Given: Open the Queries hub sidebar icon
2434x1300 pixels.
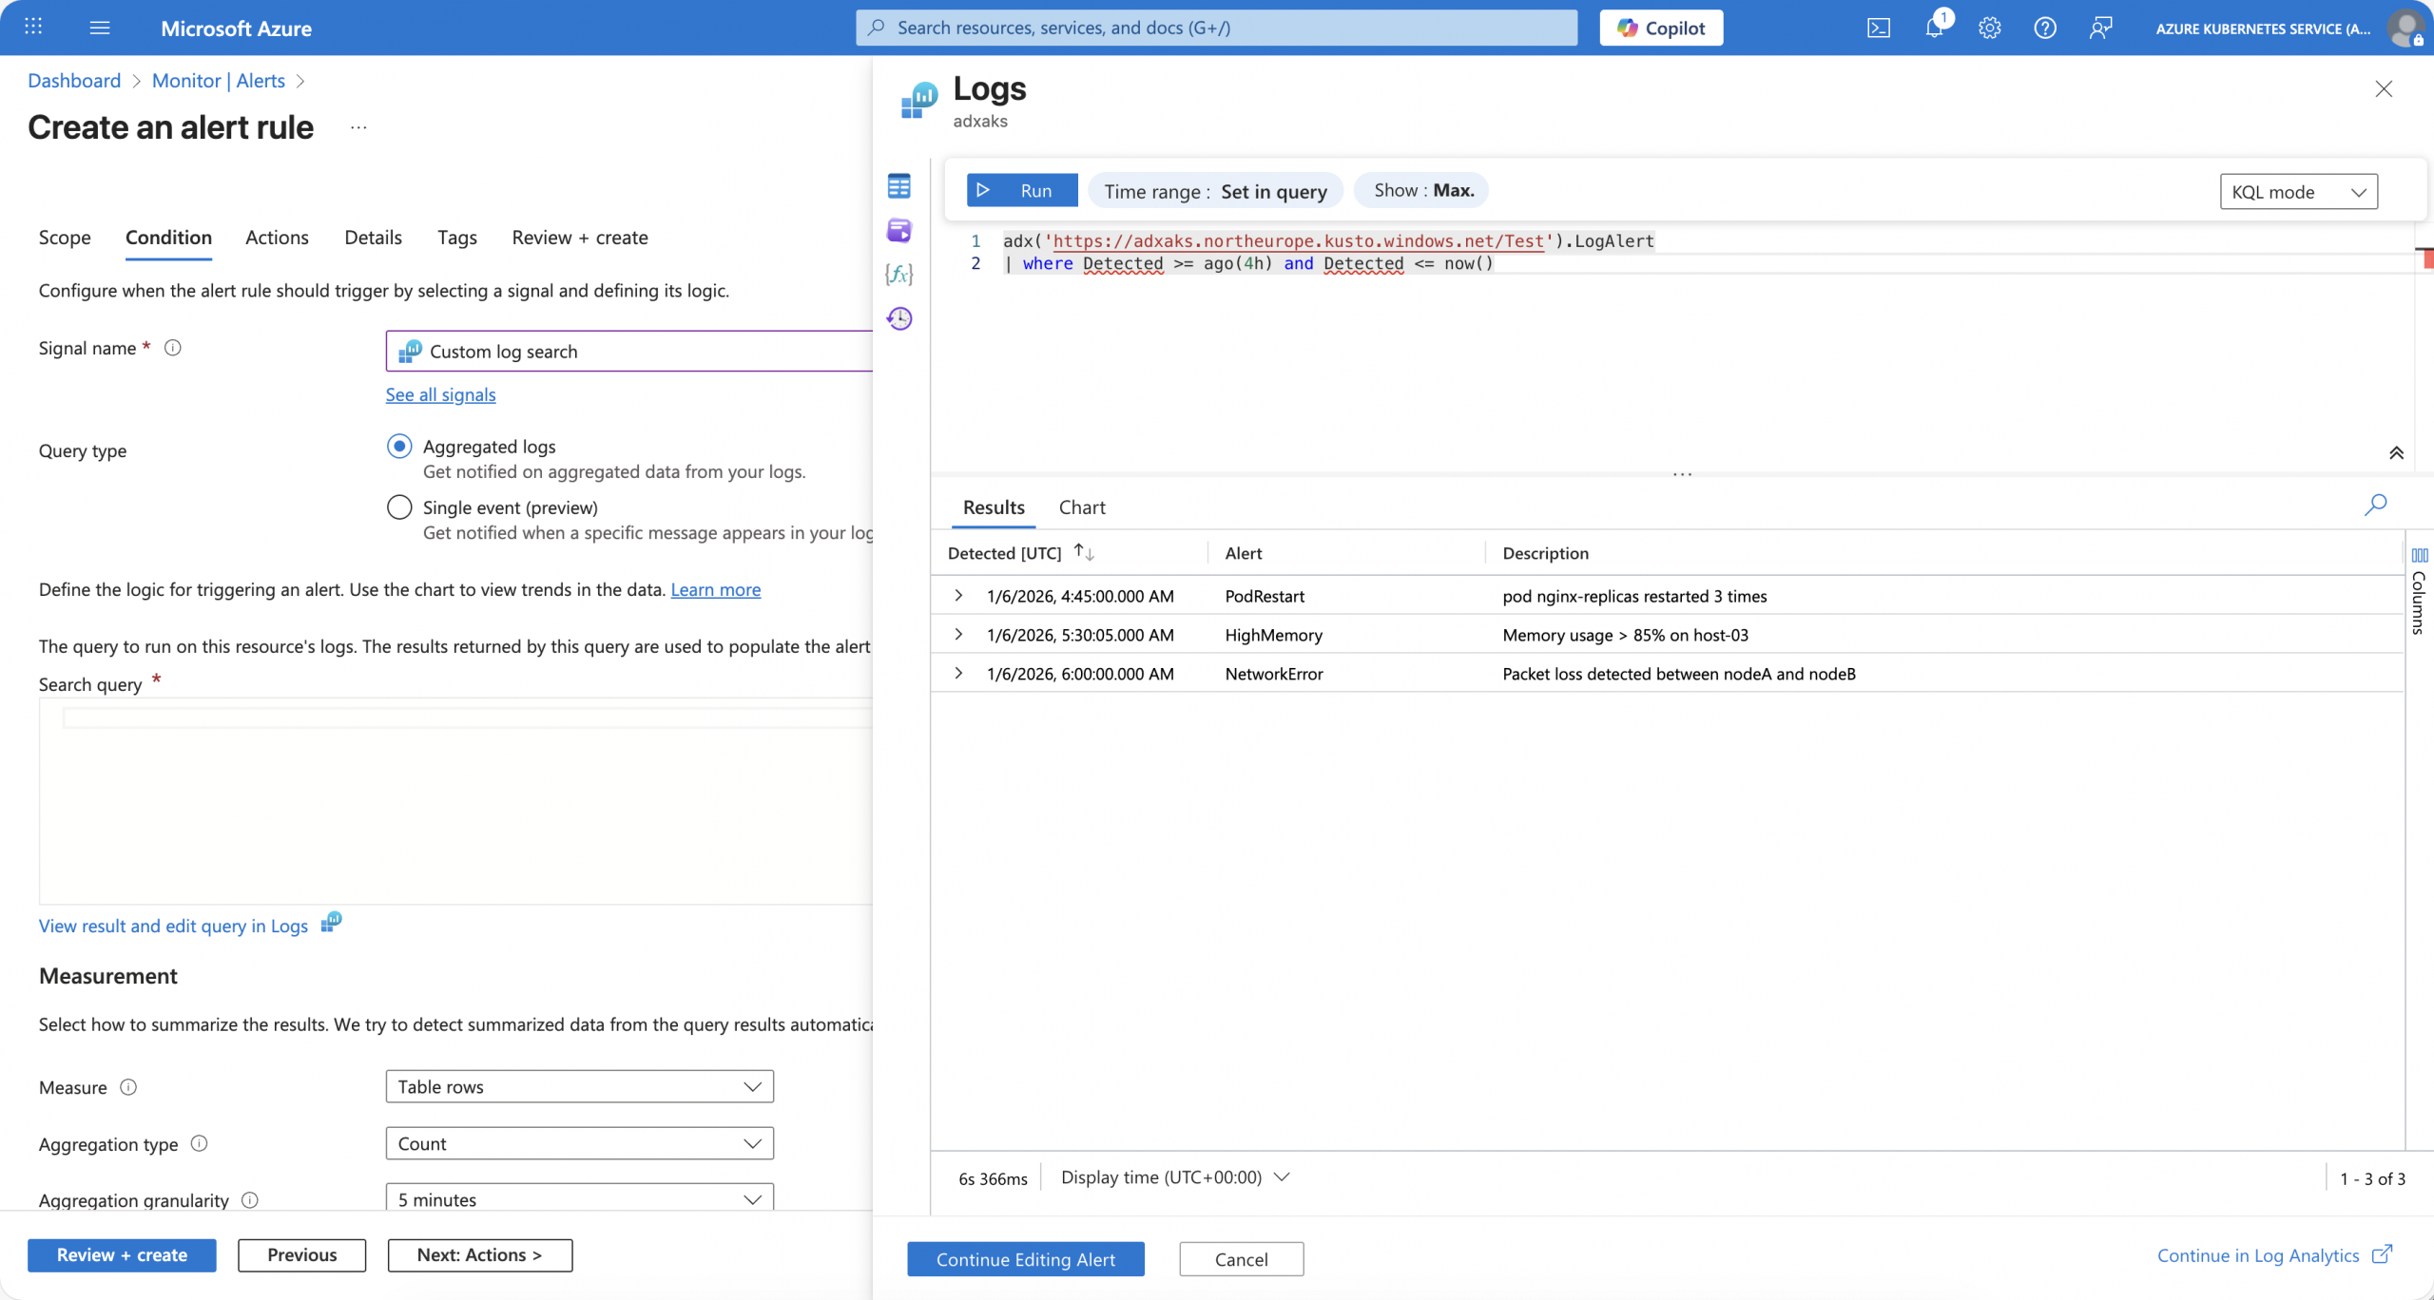Looking at the screenshot, I should (898, 230).
